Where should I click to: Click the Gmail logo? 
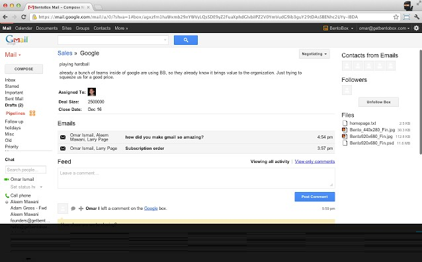tap(17, 40)
